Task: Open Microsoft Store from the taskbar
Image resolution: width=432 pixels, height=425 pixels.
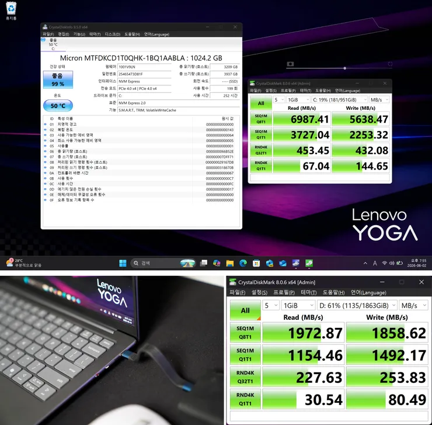Action: (x=256, y=263)
